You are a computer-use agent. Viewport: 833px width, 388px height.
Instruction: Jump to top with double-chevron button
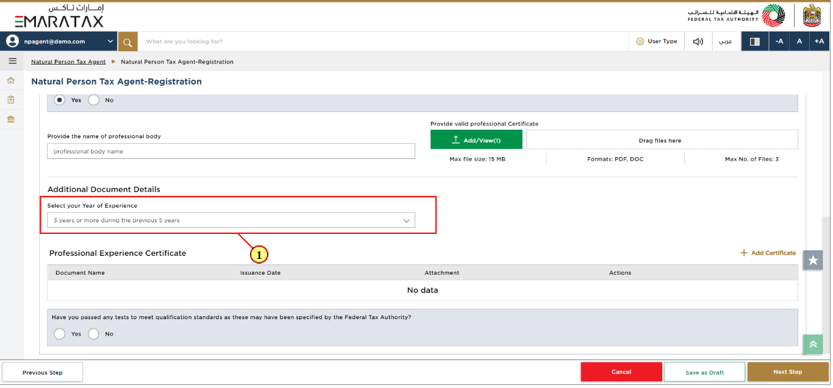813,344
